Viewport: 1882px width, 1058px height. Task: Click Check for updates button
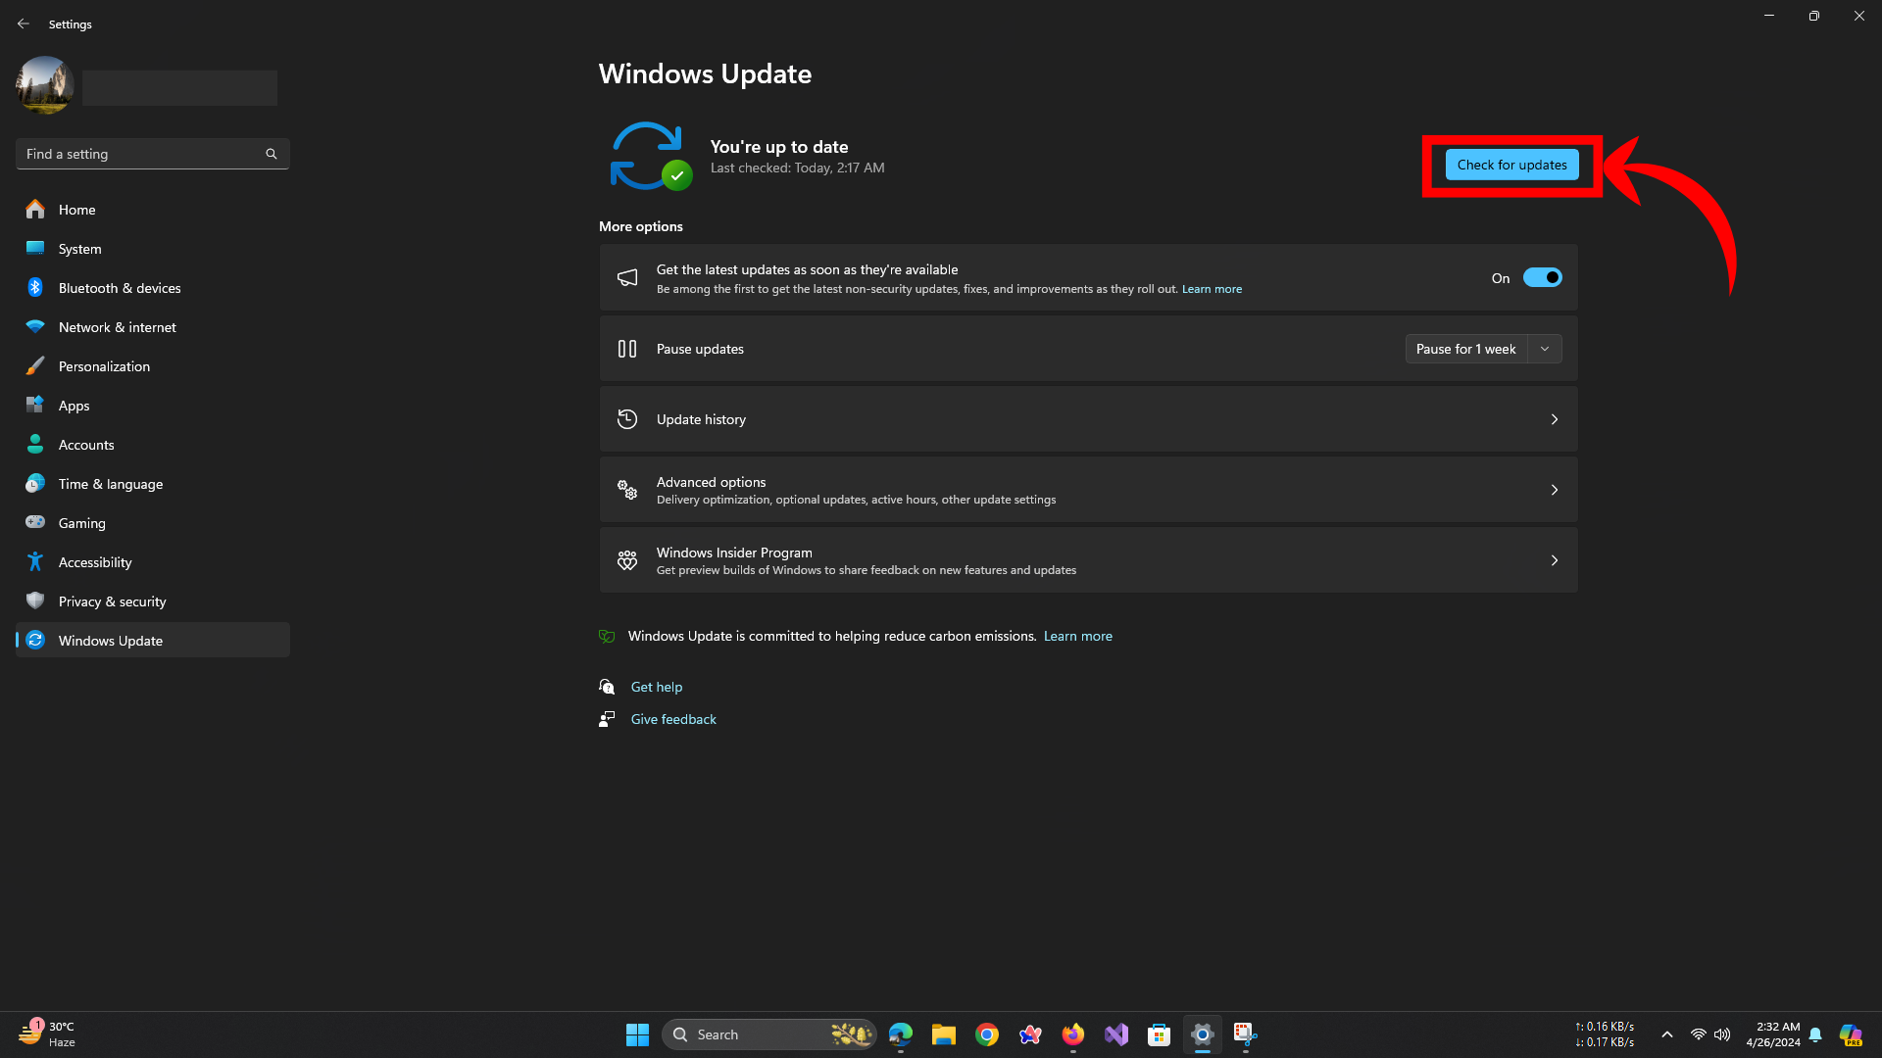1511,165
